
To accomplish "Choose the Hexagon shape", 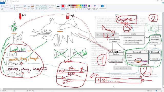I will point(41,7).
